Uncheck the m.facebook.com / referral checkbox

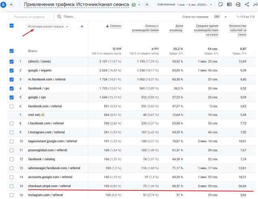coord(11,79)
